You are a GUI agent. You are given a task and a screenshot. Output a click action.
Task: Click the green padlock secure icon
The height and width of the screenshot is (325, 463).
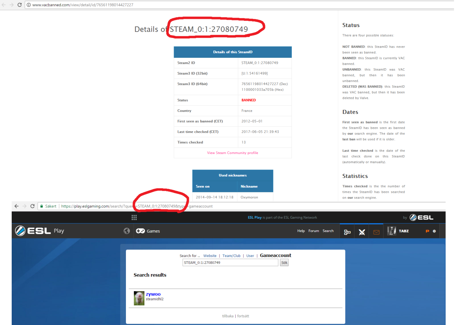(x=42, y=206)
